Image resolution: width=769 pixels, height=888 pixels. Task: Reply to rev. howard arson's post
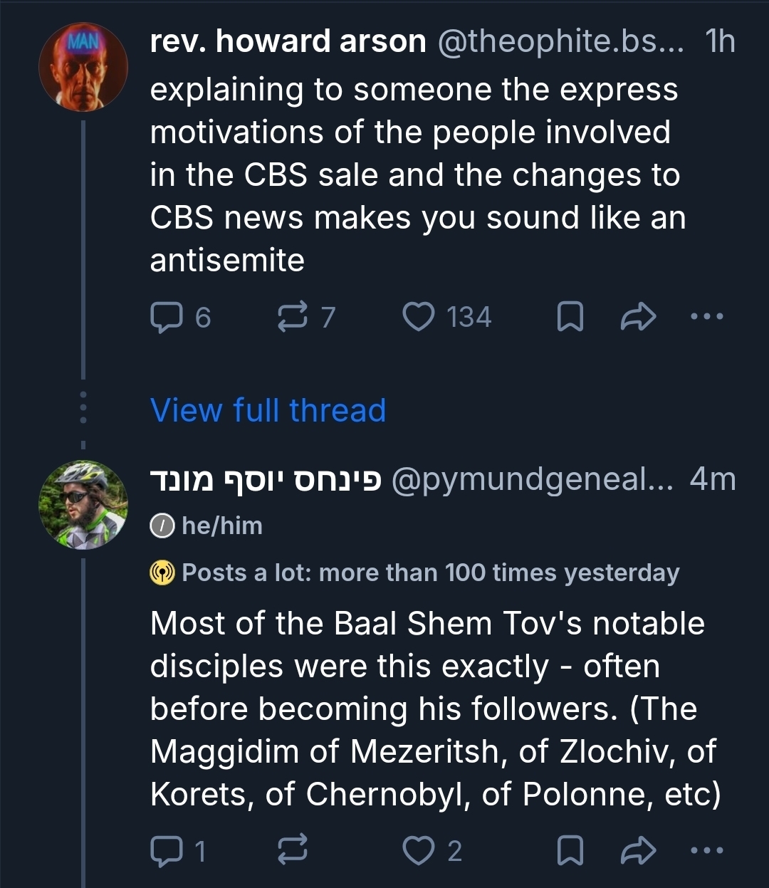coord(167,318)
